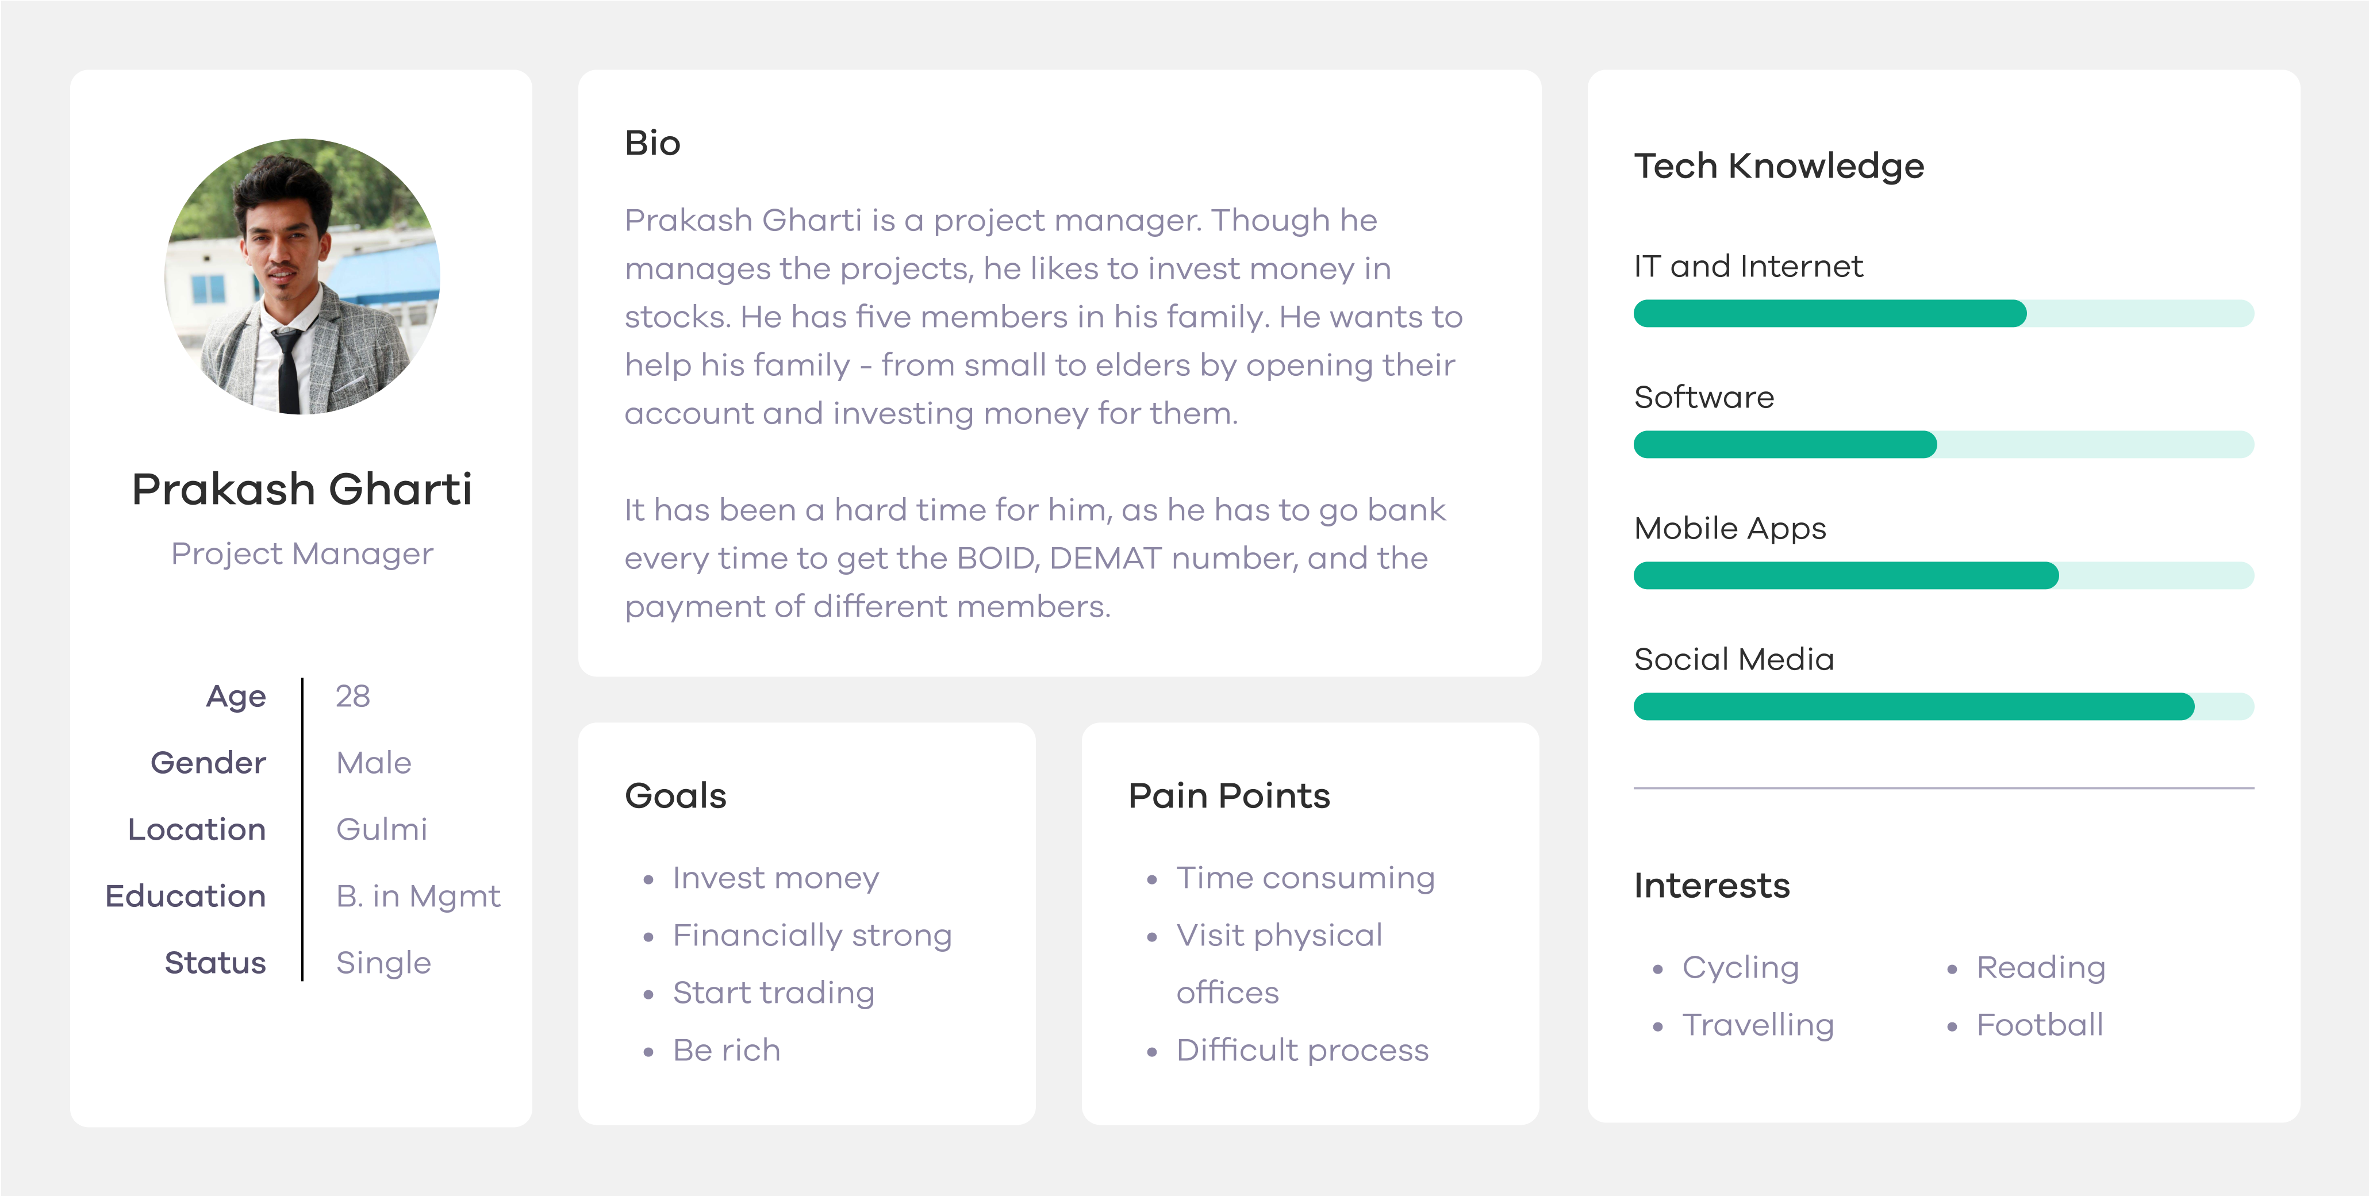Click the Interests section heading
Viewport: 2369px width, 1196px height.
1711,886
